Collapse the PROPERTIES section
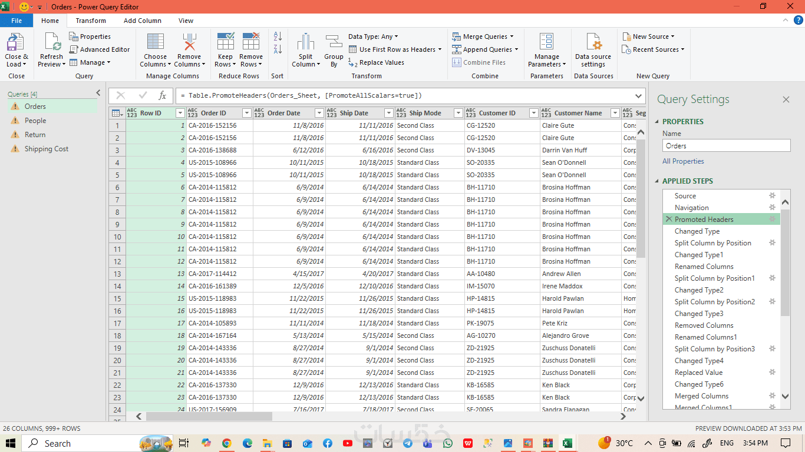 tap(658, 122)
